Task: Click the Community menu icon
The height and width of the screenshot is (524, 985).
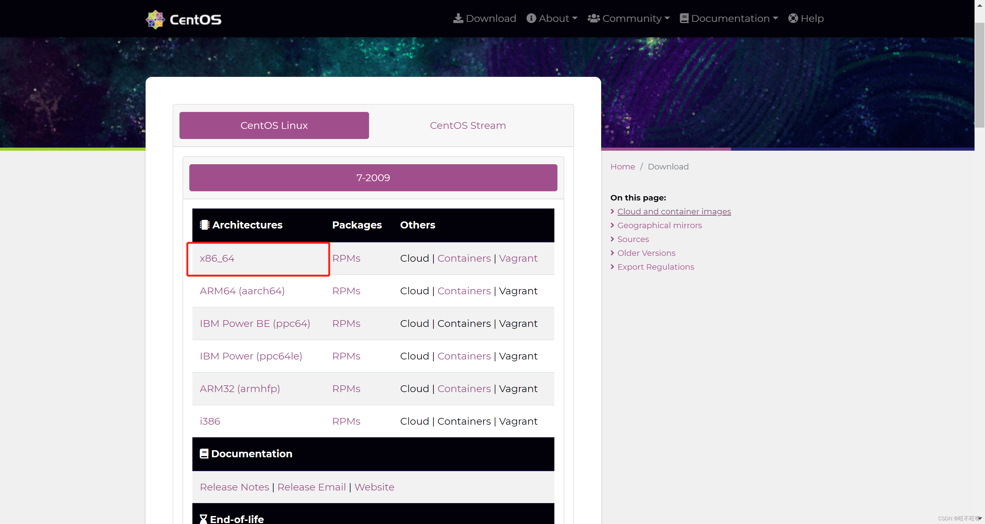Action: tap(593, 18)
